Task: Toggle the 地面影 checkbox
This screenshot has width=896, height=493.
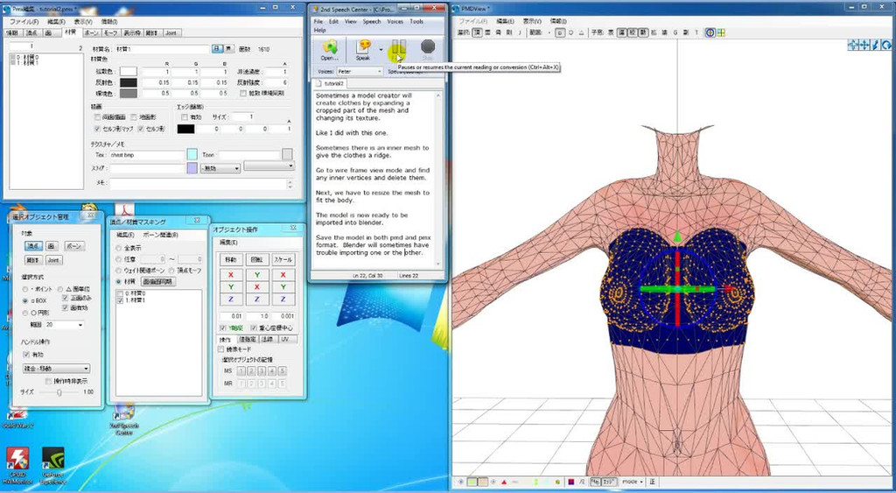Action: point(134,116)
